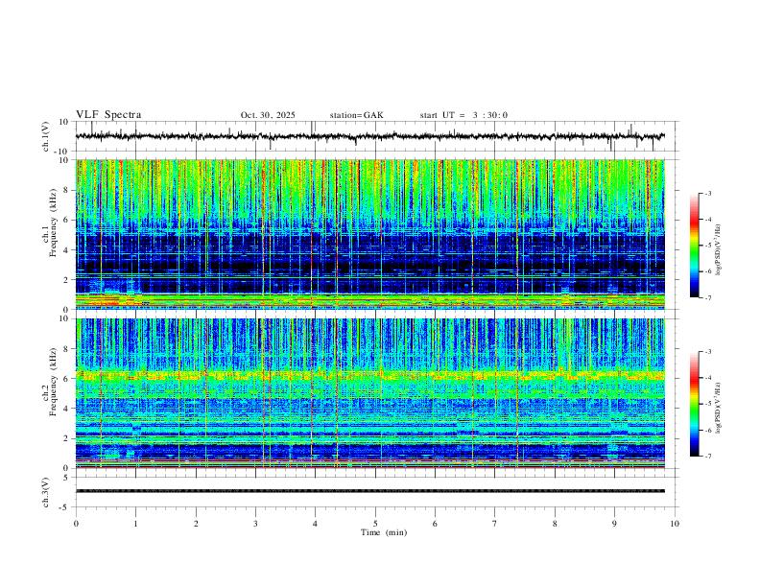Click the ch.2 colorbar "log(PSD)" label
760x587 pixels.
[718, 408]
